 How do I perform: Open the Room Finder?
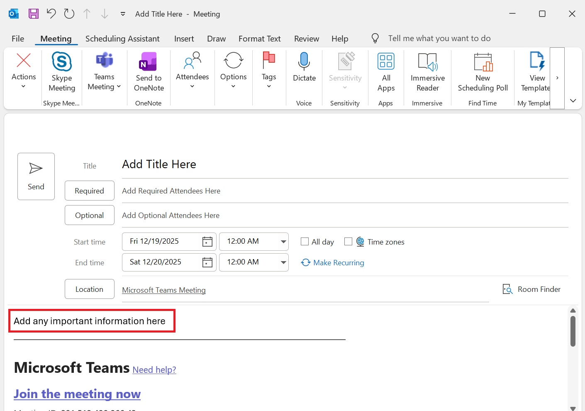coord(531,289)
